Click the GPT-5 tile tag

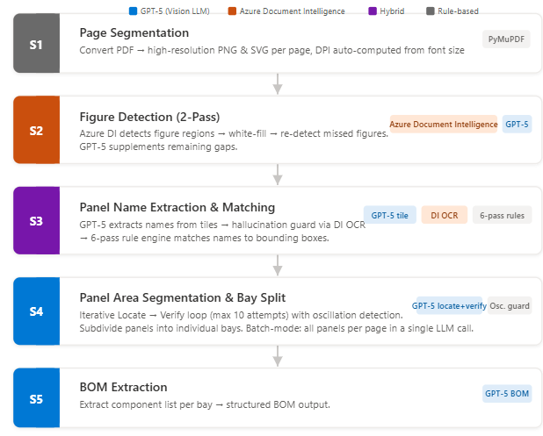click(x=390, y=215)
